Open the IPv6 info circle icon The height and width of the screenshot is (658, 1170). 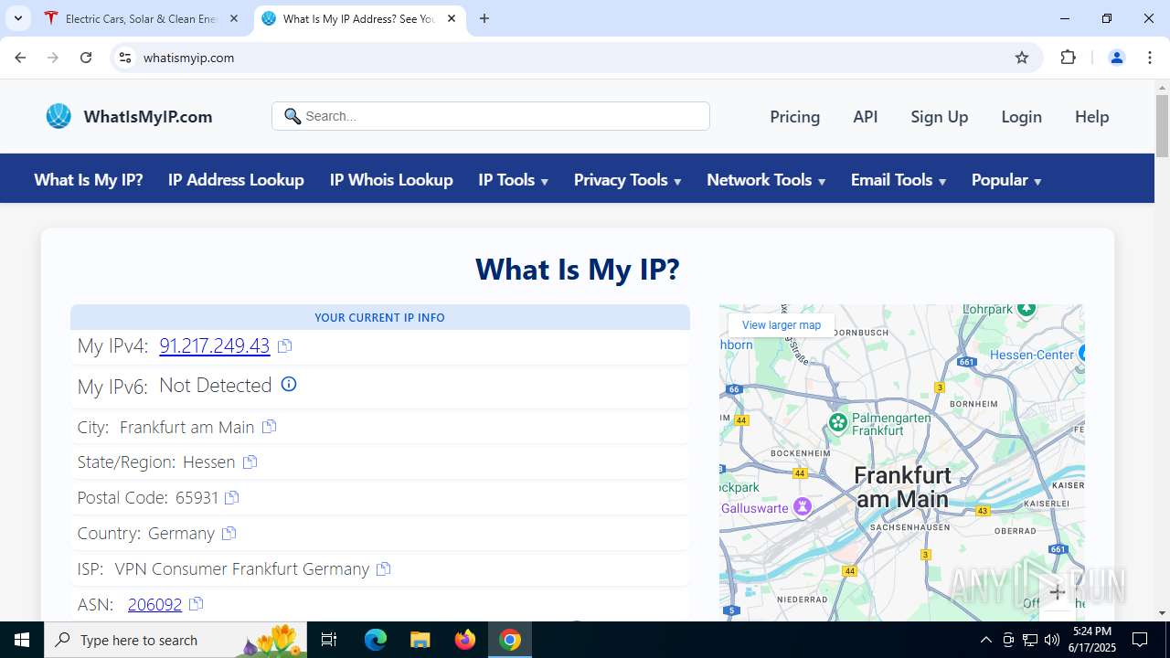pyautogui.click(x=289, y=385)
